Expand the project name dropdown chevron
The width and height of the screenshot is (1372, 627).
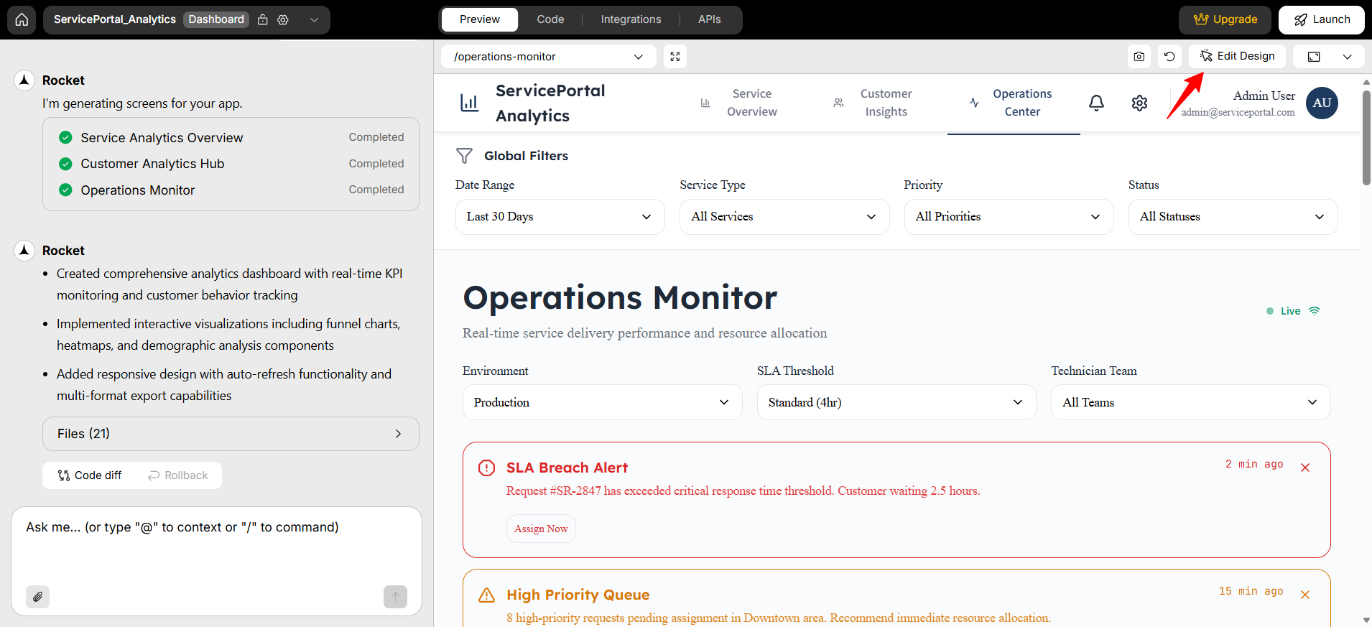[314, 19]
